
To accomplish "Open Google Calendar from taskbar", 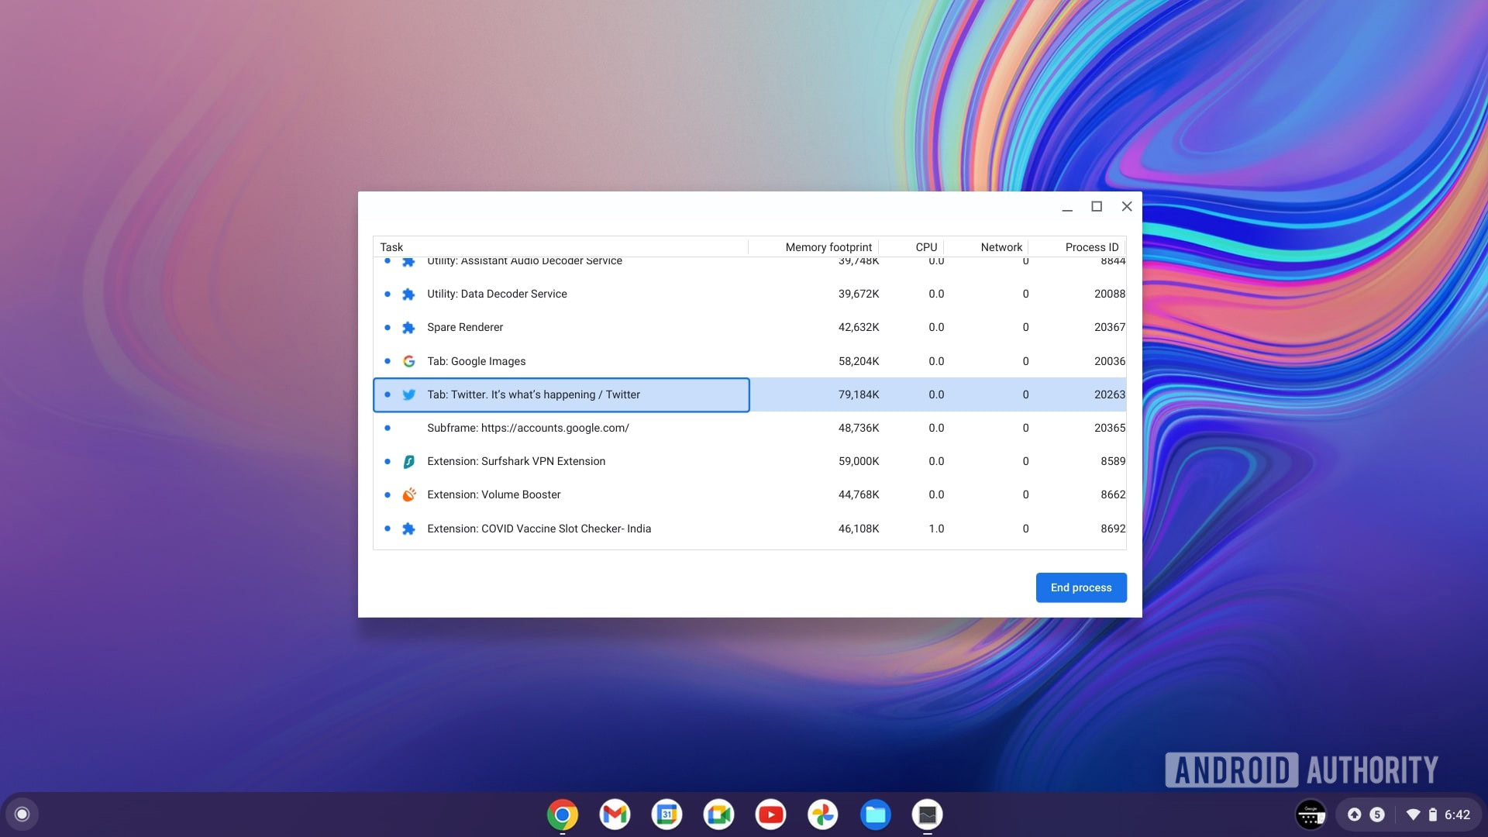I will tap(666, 815).
